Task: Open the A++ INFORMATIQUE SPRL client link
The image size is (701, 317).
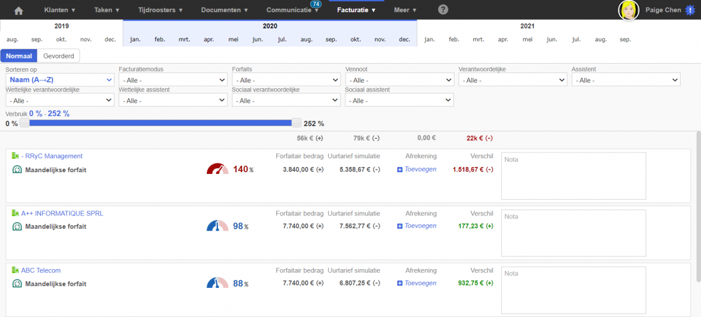Action: [x=62, y=213]
